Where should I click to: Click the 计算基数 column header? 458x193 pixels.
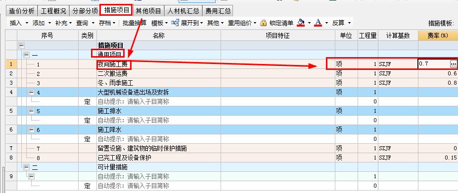(398, 36)
